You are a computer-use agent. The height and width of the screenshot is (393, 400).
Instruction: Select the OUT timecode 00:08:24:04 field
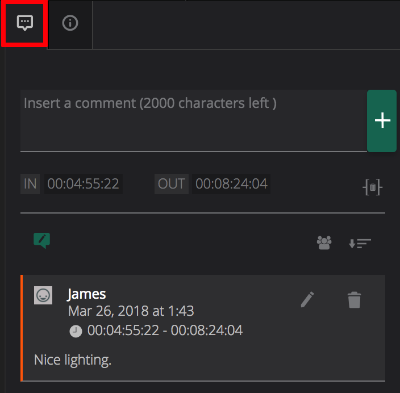click(232, 183)
